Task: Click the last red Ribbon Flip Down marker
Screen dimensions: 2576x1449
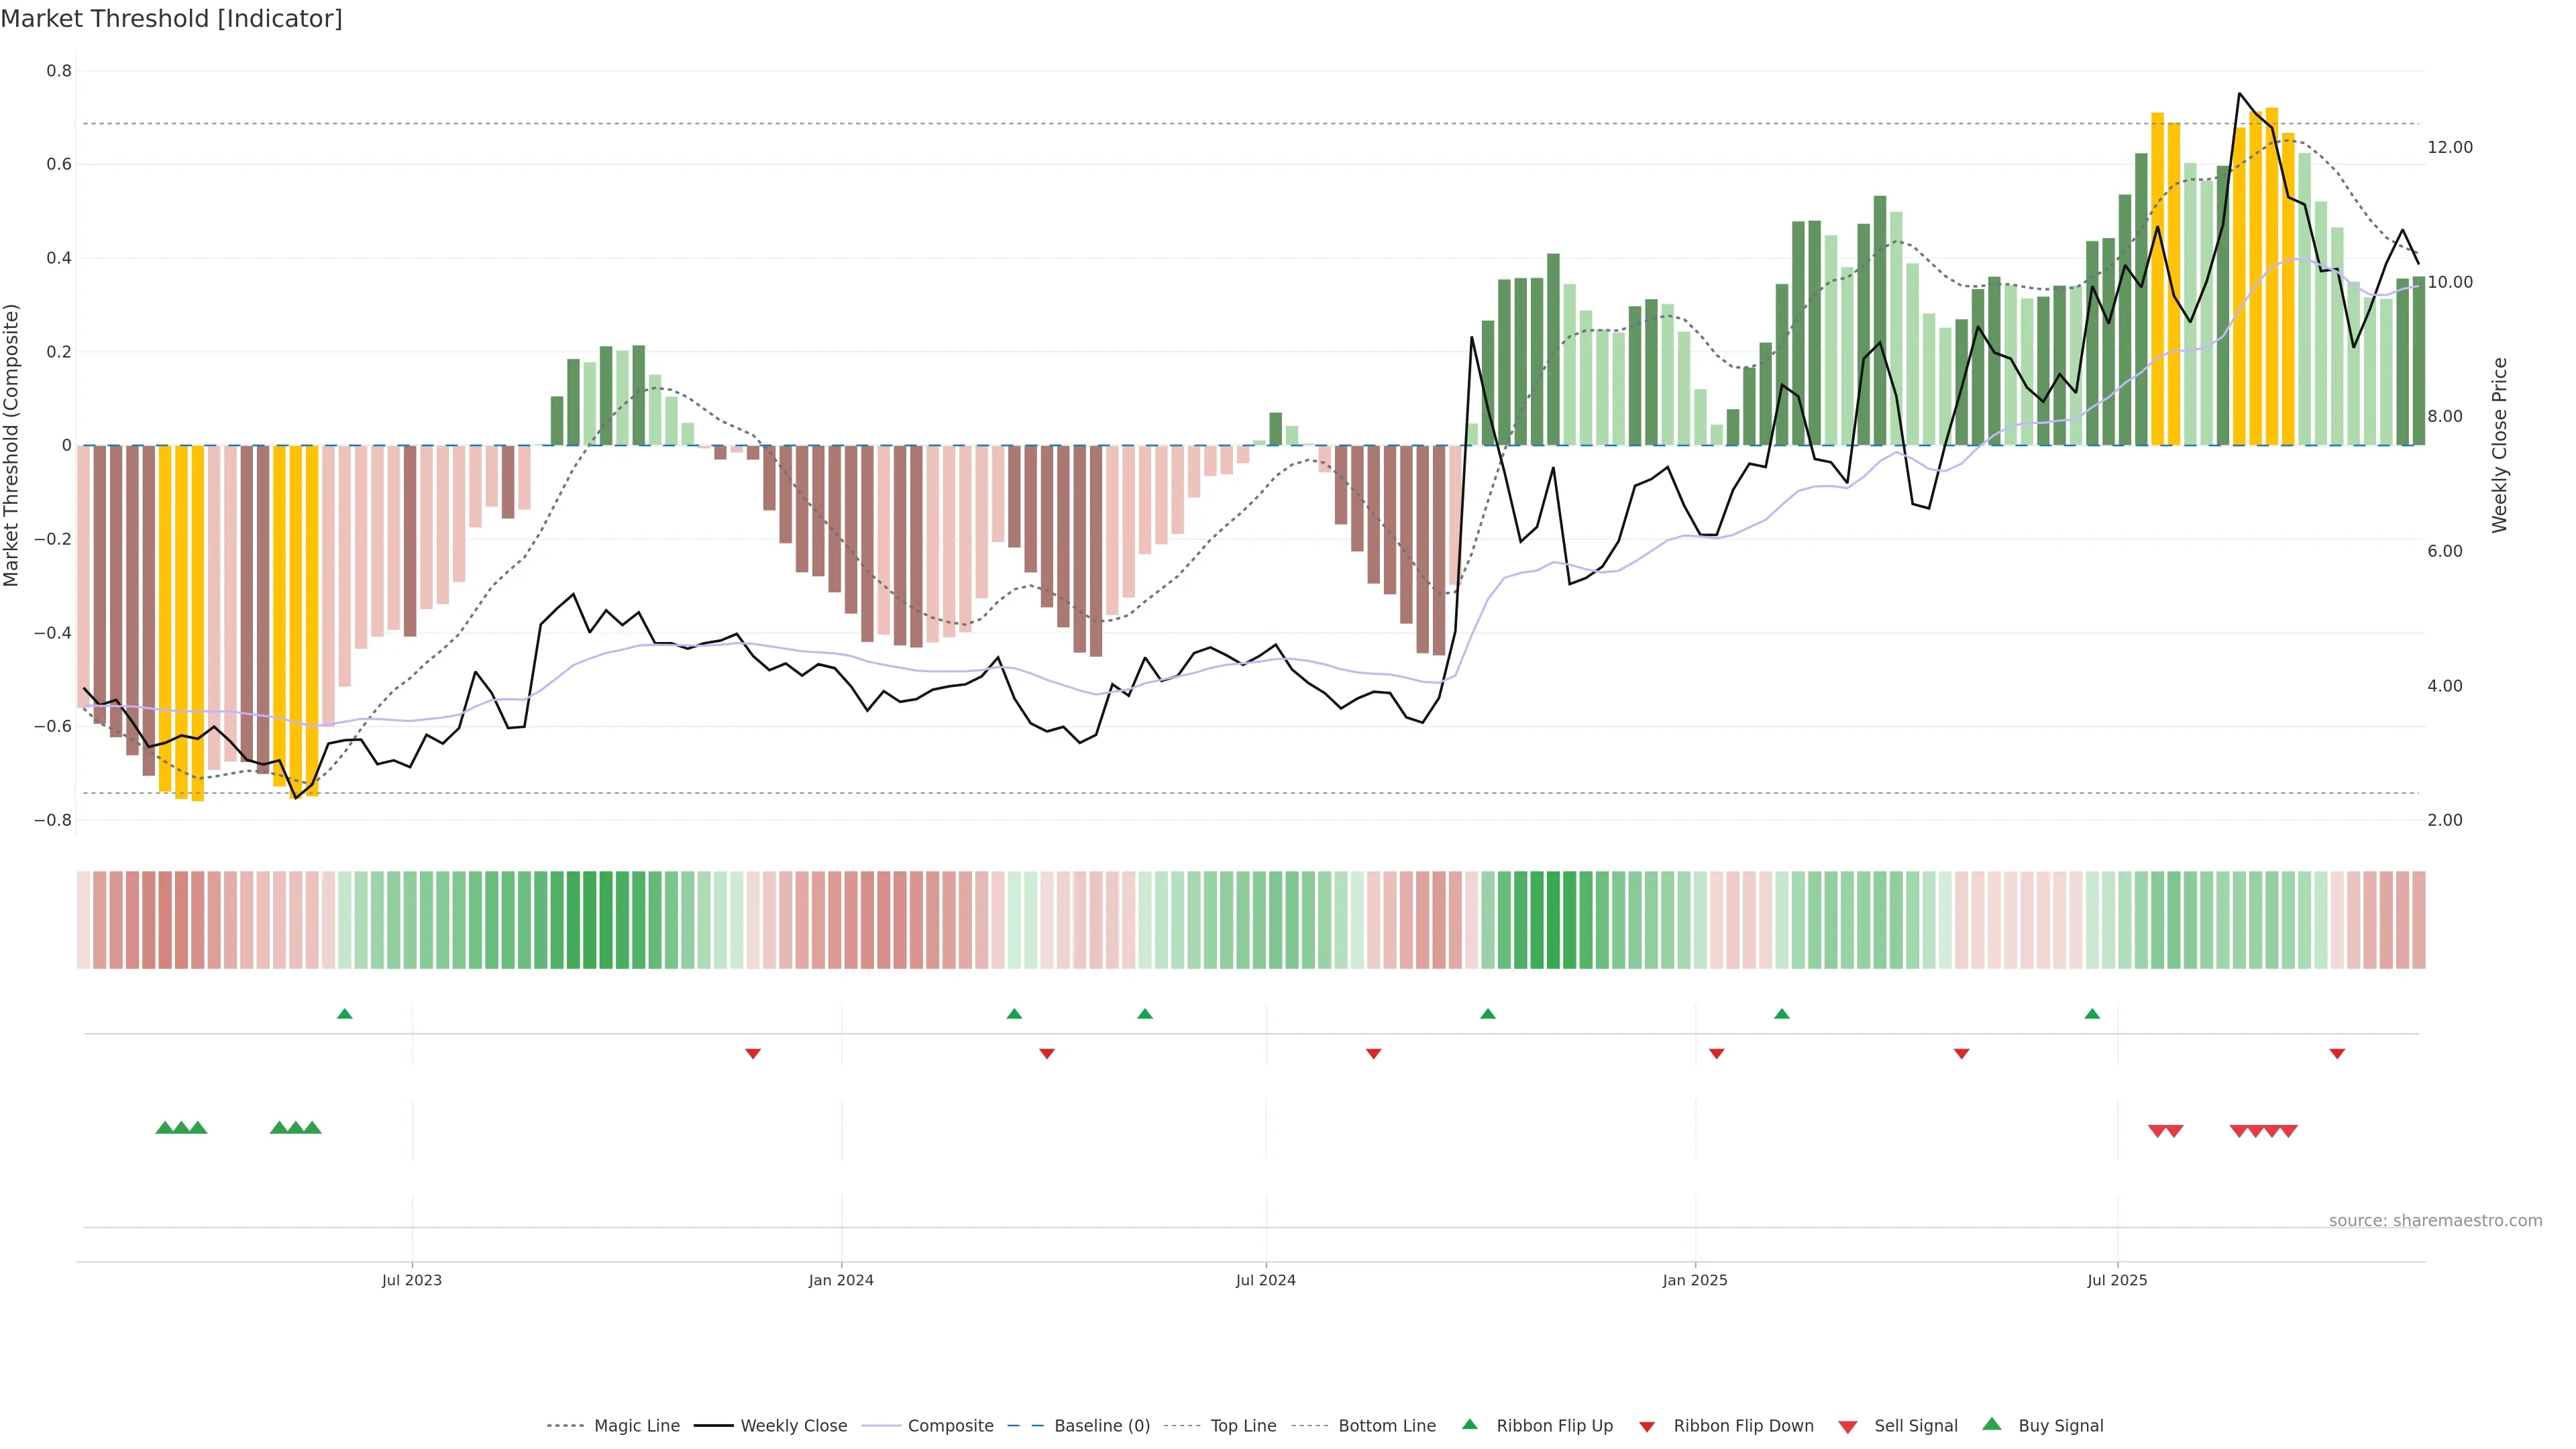Action: (x=2337, y=1053)
